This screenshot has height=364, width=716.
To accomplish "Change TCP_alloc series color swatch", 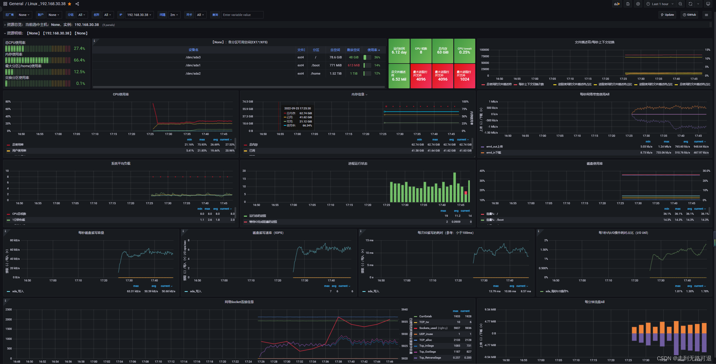I will [416, 340].
